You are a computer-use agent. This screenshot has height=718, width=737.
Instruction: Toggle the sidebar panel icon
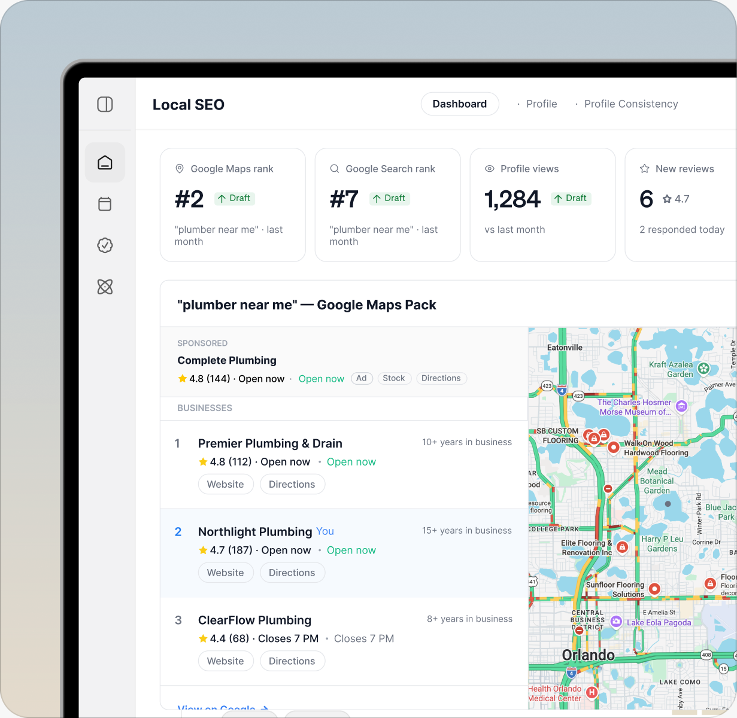(105, 104)
